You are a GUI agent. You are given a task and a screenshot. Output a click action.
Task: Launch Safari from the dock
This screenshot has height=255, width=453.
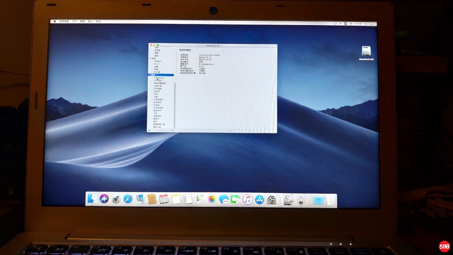pyautogui.click(x=128, y=199)
